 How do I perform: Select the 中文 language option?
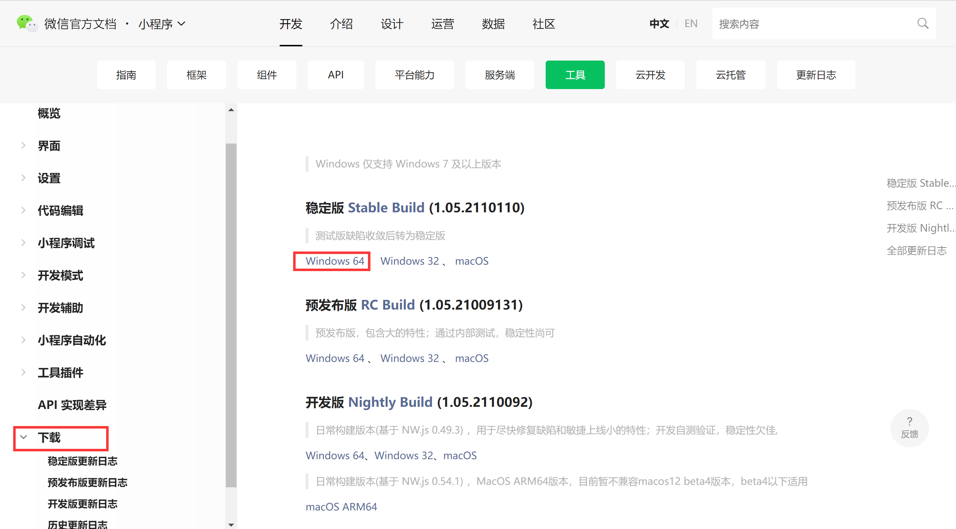[x=659, y=24]
